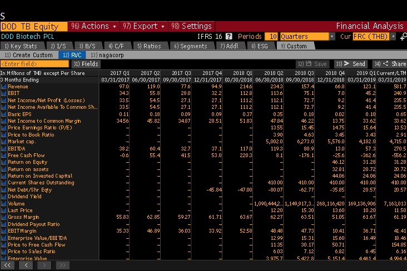
Task: Select the 2018 Q2 column header
Action: pyautogui.click(x=274, y=73)
